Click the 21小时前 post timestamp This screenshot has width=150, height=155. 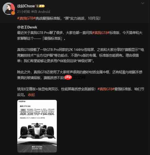pyautogui.click(x=24, y=12)
